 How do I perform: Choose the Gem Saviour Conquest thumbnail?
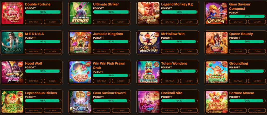(216, 13)
